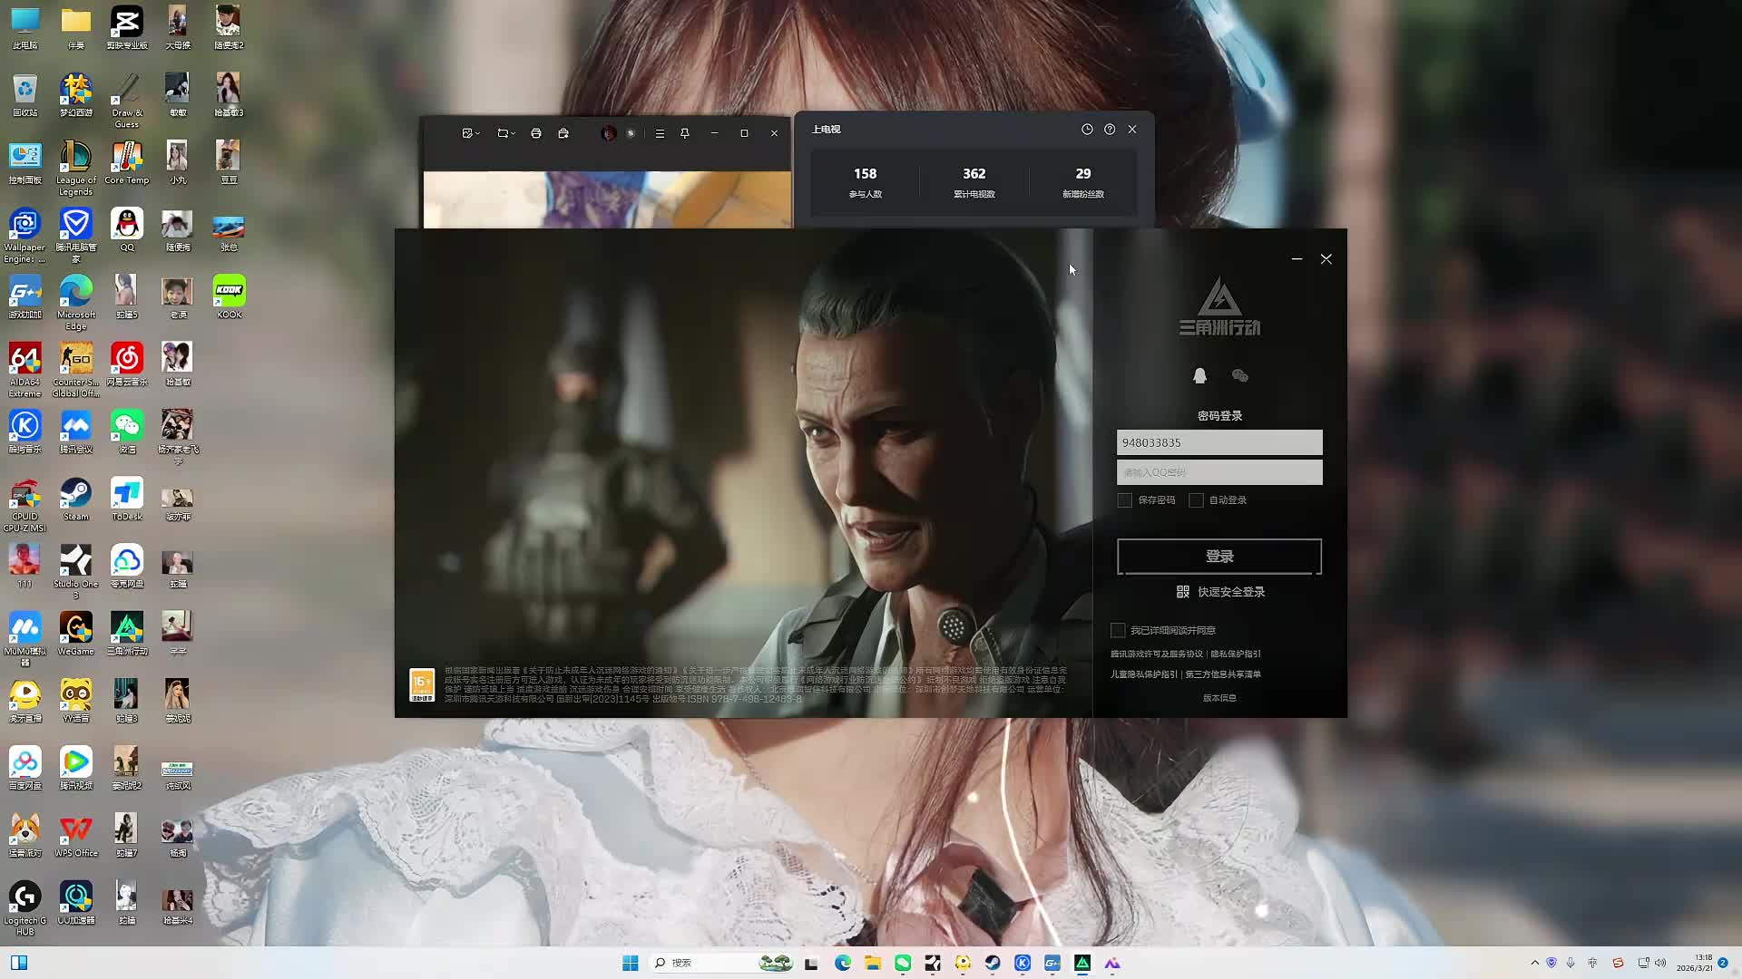This screenshot has width=1742, height=979.
Task: Open the 隐私保护指引 link
Action: tap(1236, 654)
